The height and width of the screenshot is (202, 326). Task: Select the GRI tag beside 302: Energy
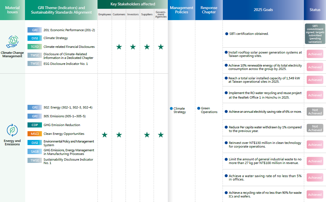tap(35, 107)
